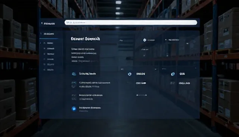Screen dimensions: 239x137
Task: Open the two-line entry beside the cube icon
Action: 94,85
